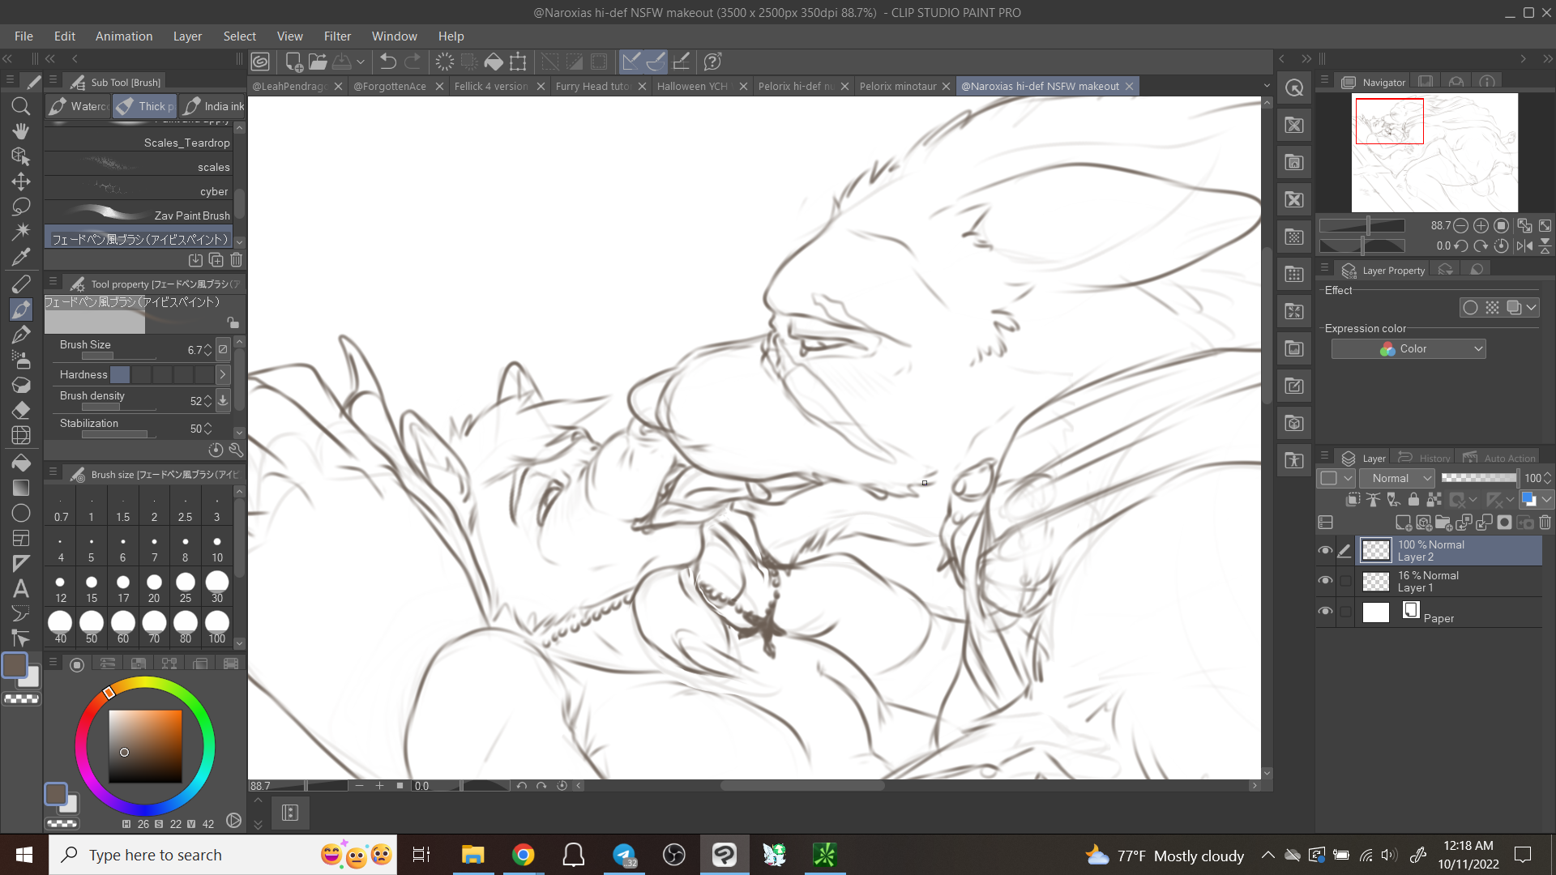Viewport: 1556px width, 875px height.
Task: Toggle visibility of Layer 1
Action: coord(1325,581)
